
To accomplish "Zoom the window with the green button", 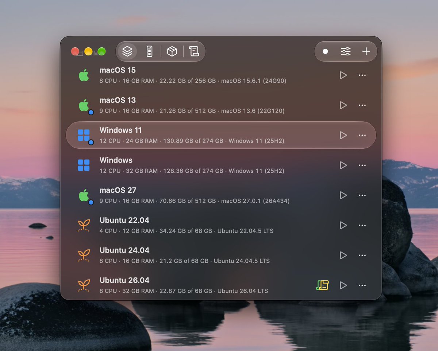I will tap(101, 51).
